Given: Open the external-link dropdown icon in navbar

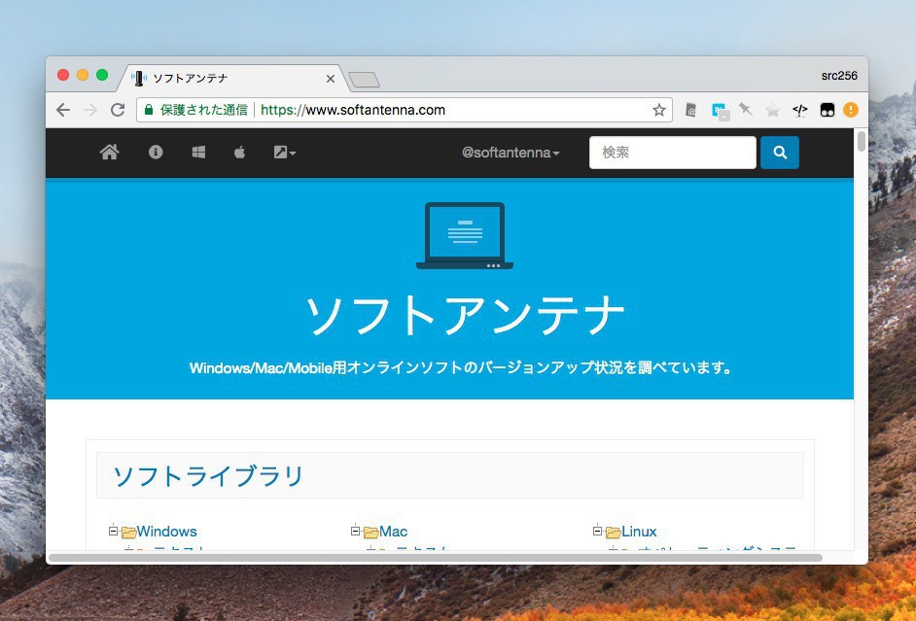Looking at the screenshot, I should click(x=285, y=153).
